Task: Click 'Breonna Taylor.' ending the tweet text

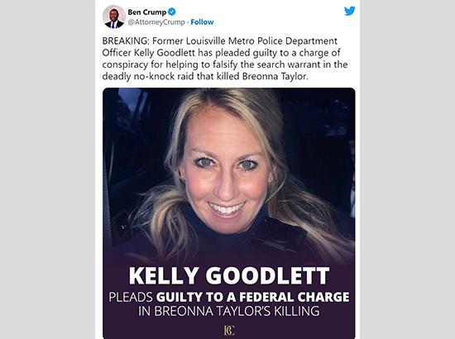Action: pyautogui.click(x=275, y=76)
